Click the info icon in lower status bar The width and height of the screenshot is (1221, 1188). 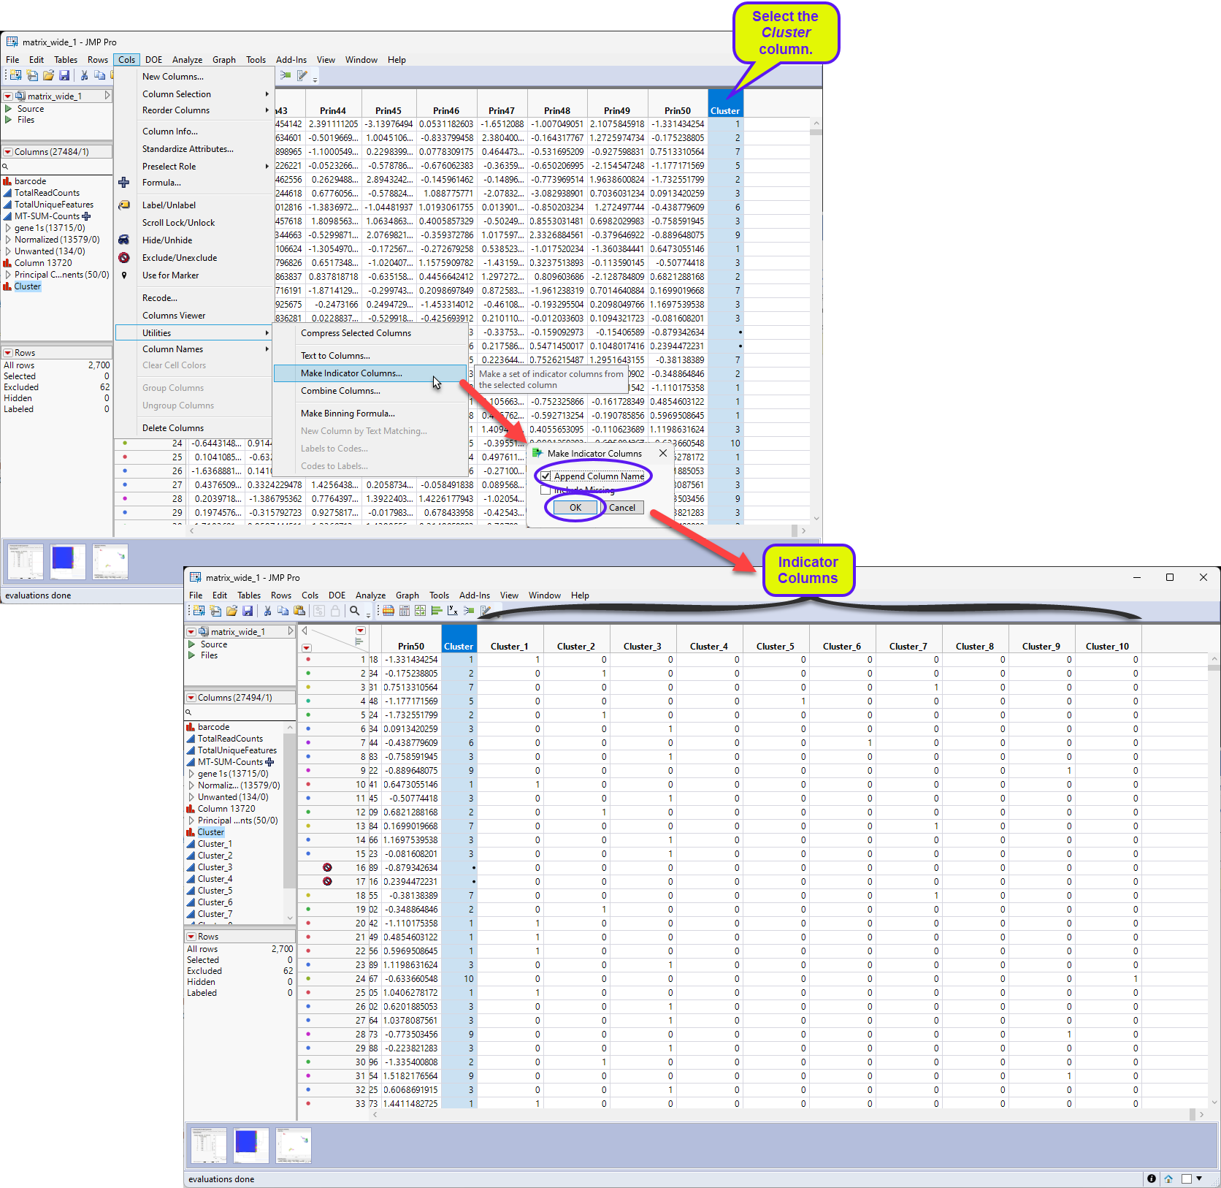pos(1152,1179)
